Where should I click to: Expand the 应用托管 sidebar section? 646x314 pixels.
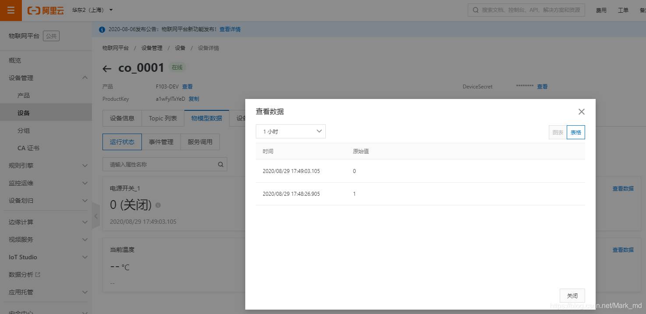[x=46, y=292]
